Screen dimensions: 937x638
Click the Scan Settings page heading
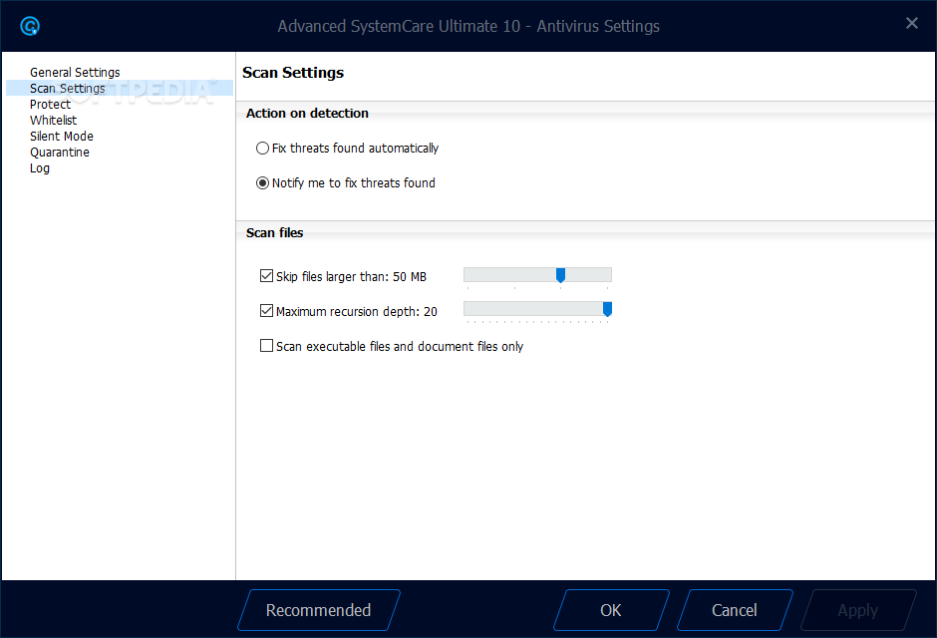point(293,73)
